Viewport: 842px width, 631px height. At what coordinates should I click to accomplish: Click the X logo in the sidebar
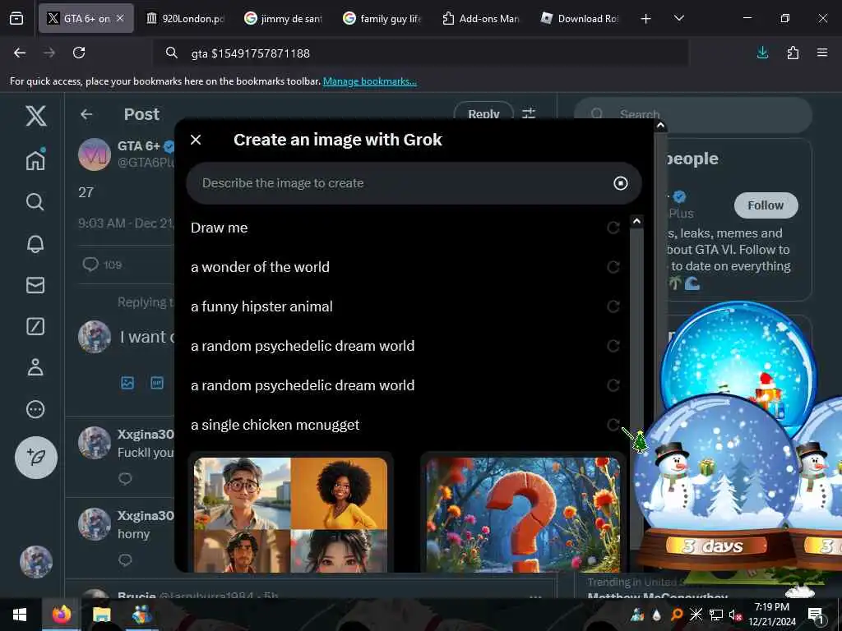pos(36,115)
